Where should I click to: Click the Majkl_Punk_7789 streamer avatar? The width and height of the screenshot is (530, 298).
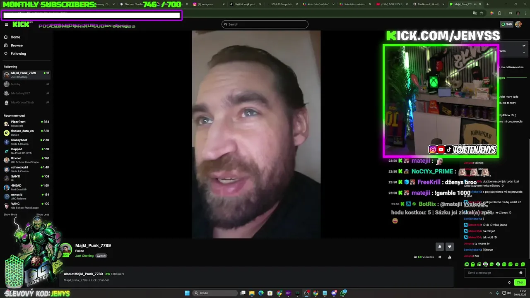click(66, 250)
